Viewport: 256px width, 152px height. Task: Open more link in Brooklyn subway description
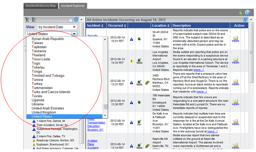(212, 131)
